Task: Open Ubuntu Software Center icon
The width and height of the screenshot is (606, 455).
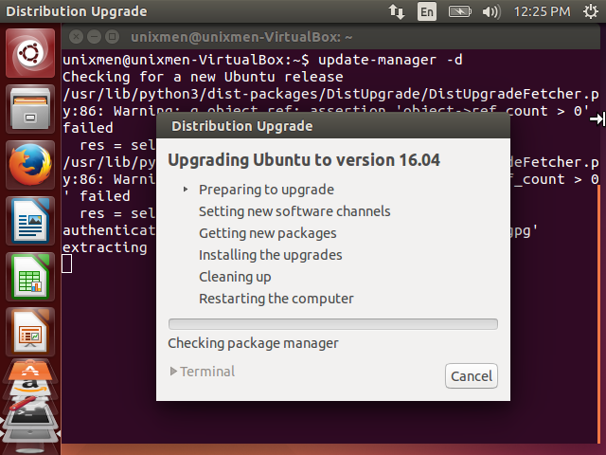Action: [30, 371]
